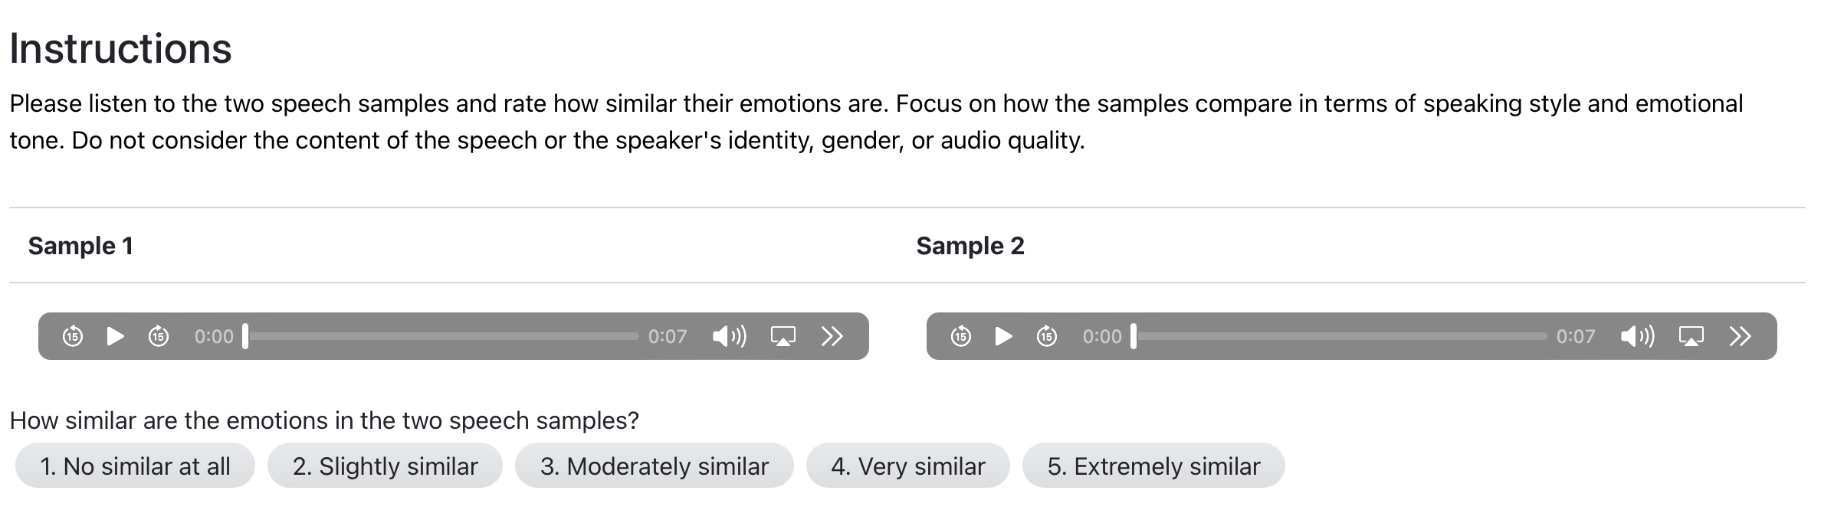Mute Sample 1 volume

coord(729,336)
